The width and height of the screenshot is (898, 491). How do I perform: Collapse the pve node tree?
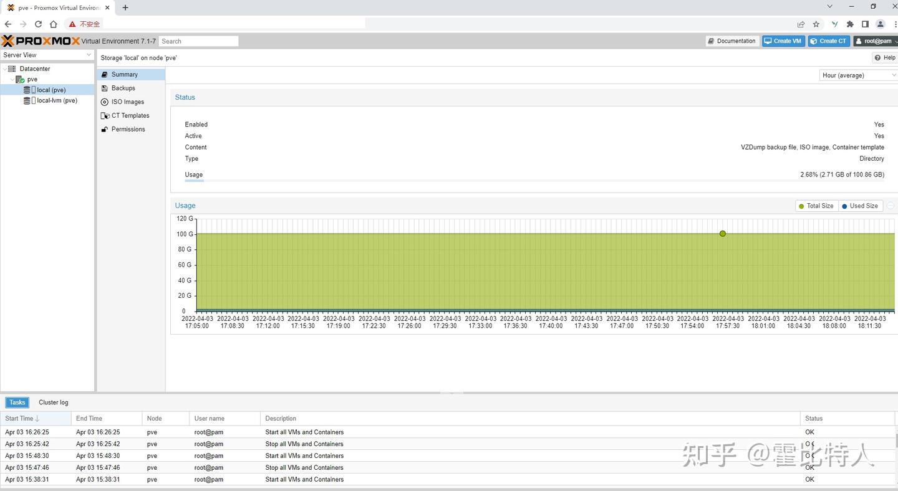tap(12, 79)
